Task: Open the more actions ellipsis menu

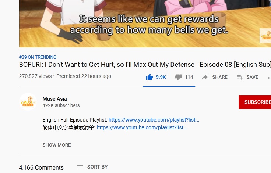Action: point(269,78)
